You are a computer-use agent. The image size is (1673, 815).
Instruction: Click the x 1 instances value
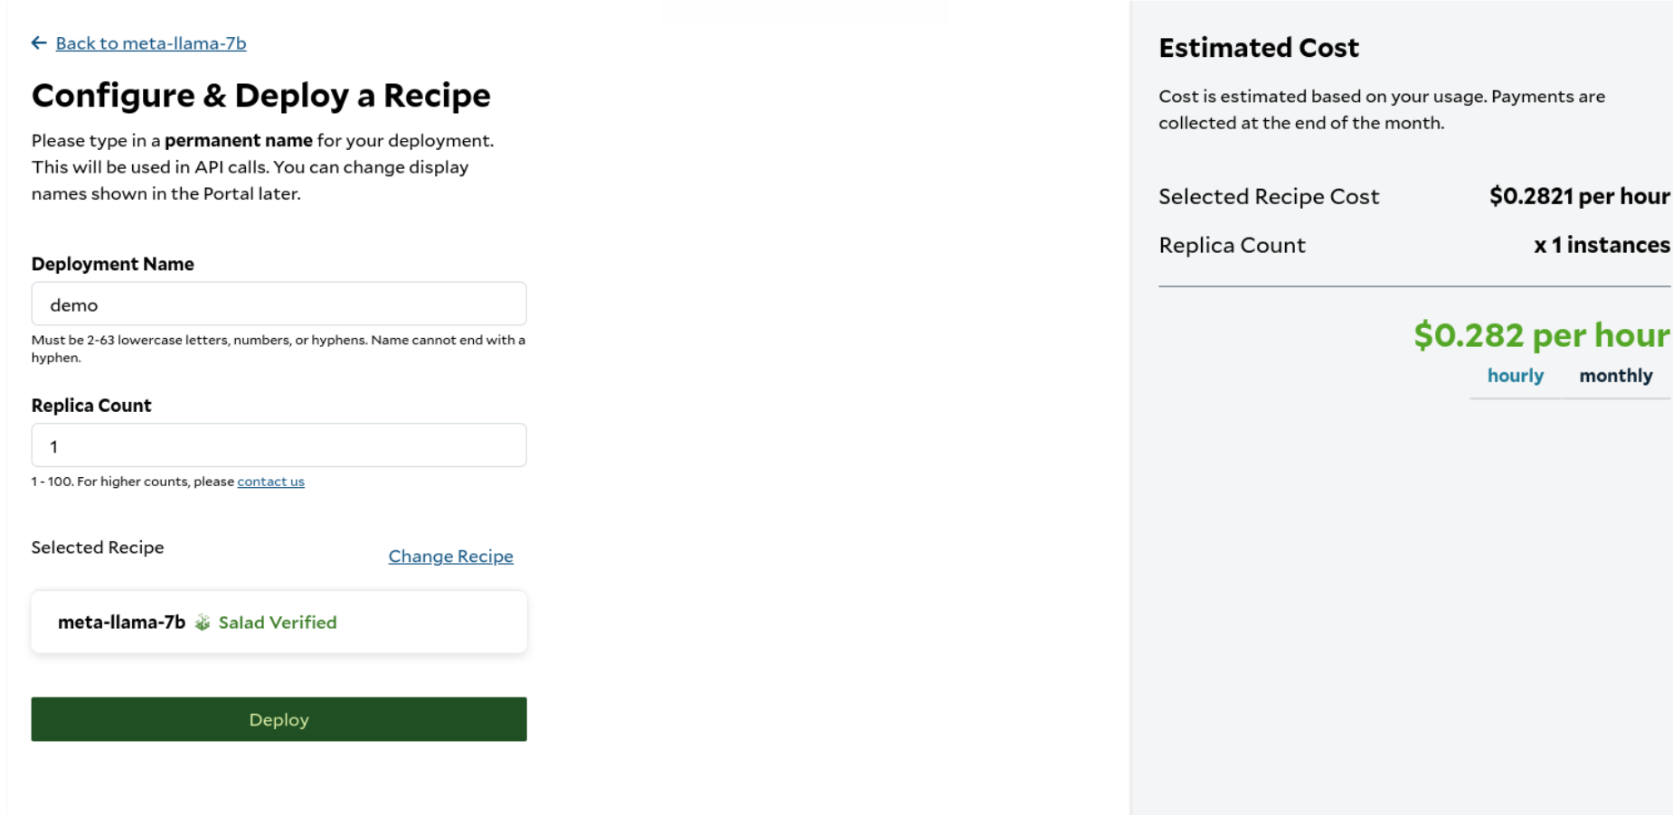tap(1602, 245)
